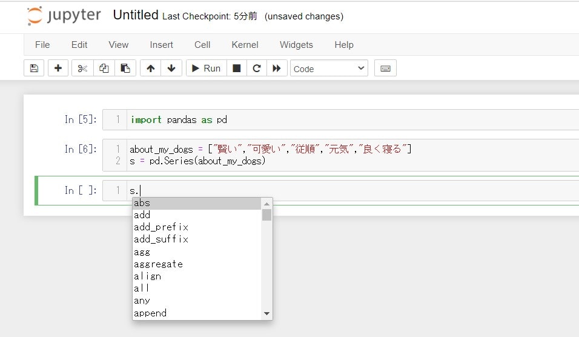579x337 pixels.
Task: Click the autocomplete scrollbar down arrow
Action: tap(266, 314)
